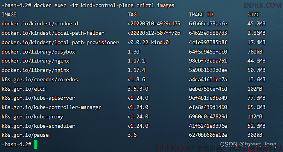Click the image ID 6fb66cd78abfe
Screen dimensions: 283x152
208,24
